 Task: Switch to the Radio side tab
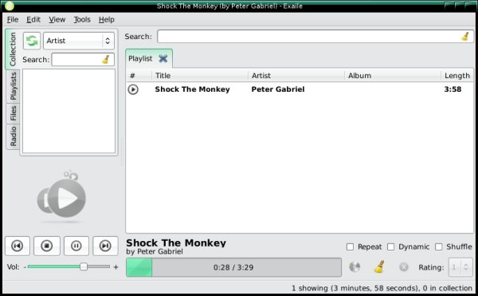point(13,136)
